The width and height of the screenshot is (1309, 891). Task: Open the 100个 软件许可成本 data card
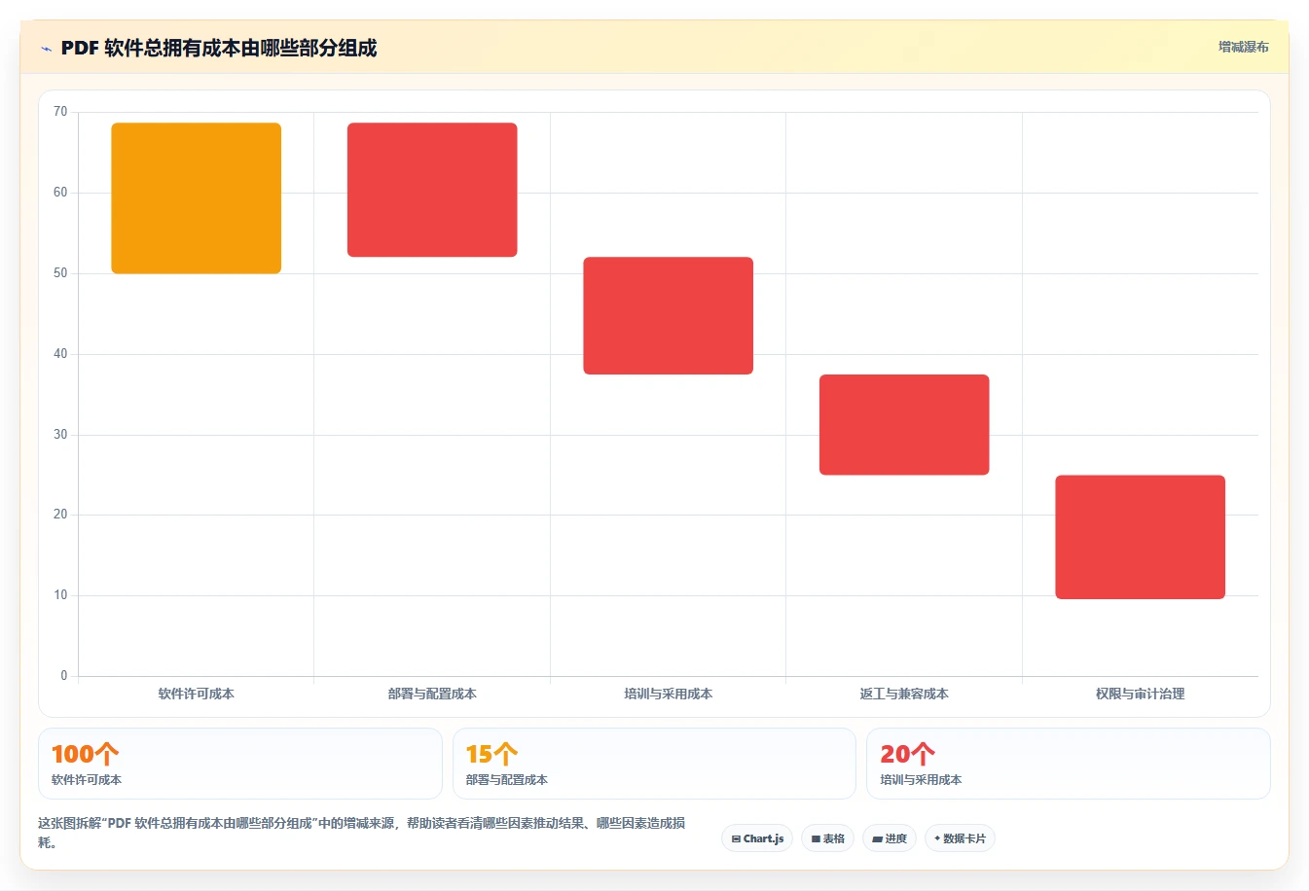click(x=240, y=764)
